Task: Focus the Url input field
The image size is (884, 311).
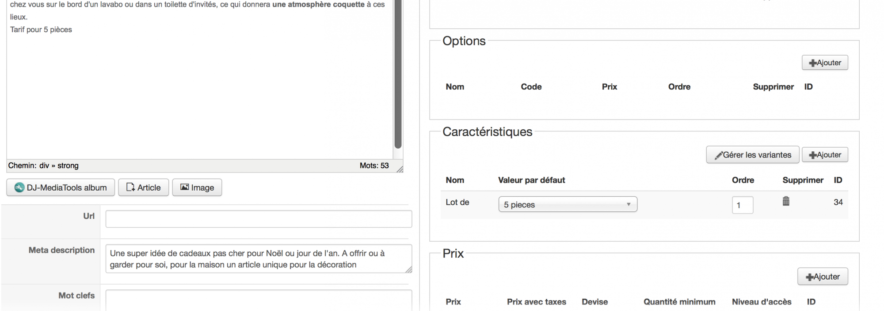Action: click(x=259, y=219)
